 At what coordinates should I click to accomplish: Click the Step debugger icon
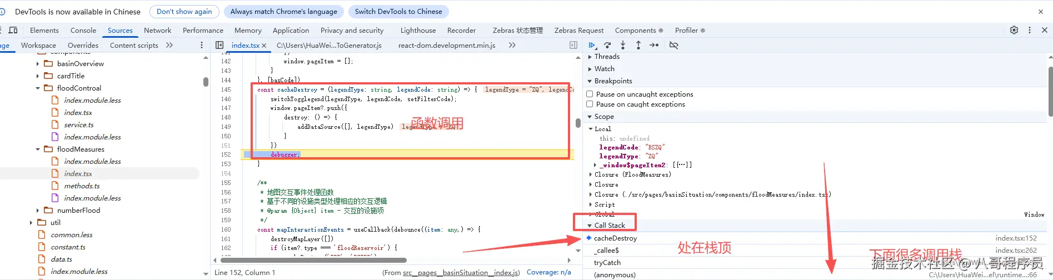(654, 45)
